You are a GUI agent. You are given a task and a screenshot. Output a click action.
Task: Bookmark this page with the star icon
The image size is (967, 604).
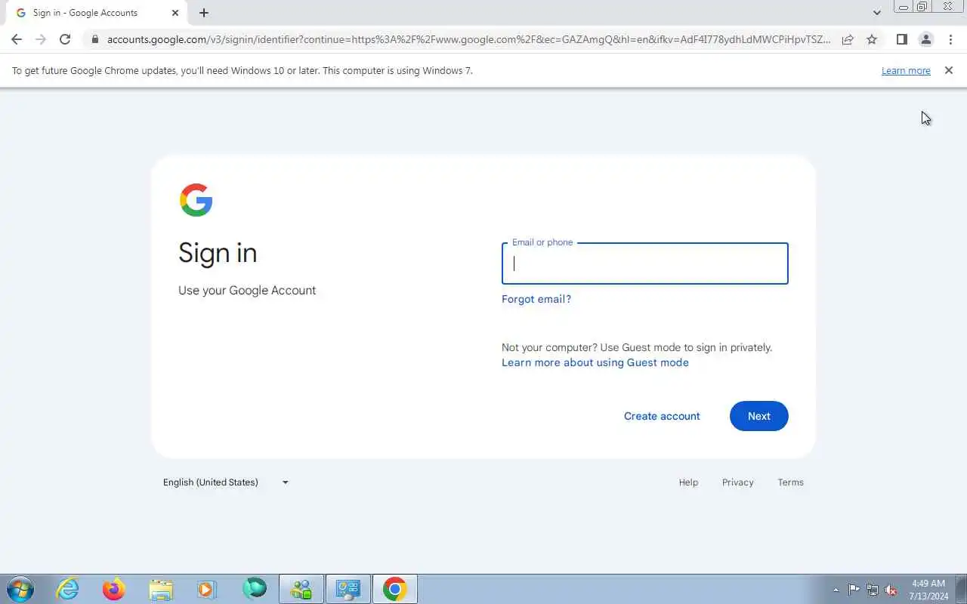pos(872,39)
